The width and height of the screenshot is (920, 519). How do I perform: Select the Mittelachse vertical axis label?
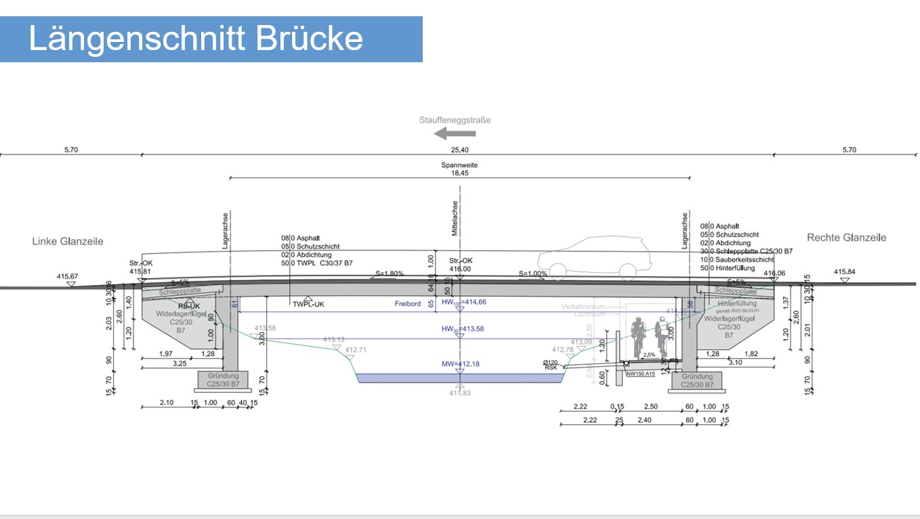point(455,219)
